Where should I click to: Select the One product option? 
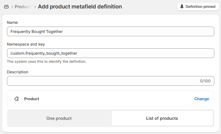59,118
